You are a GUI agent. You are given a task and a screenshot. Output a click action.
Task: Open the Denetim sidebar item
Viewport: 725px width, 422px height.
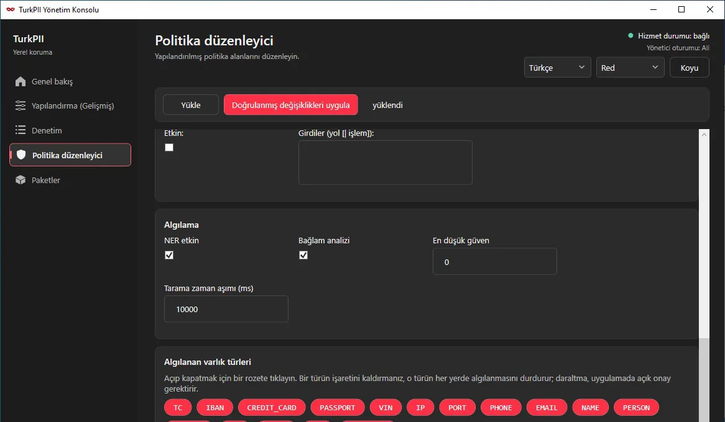tap(70, 130)
